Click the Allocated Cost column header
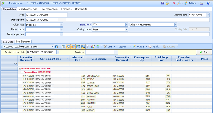Screen dimensions: 213x114 click(78, 59)
